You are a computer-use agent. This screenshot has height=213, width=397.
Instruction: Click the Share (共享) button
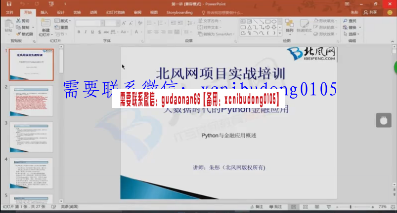pyautogui.click(x=370, y=12)
